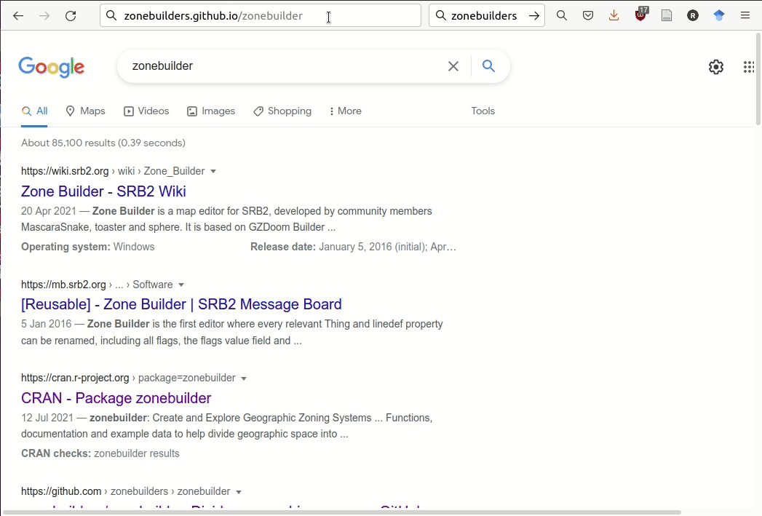This screenshot has height=516, width=762.
Task: Select the All results tab
Action: [34, 111]
